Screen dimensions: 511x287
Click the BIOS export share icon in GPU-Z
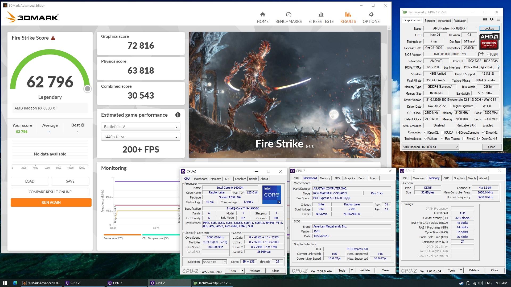[481, 54]
